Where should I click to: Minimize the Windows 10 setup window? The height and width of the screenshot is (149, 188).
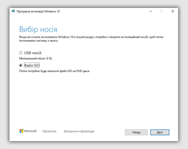pyautogui.click(x=151, y=11)
